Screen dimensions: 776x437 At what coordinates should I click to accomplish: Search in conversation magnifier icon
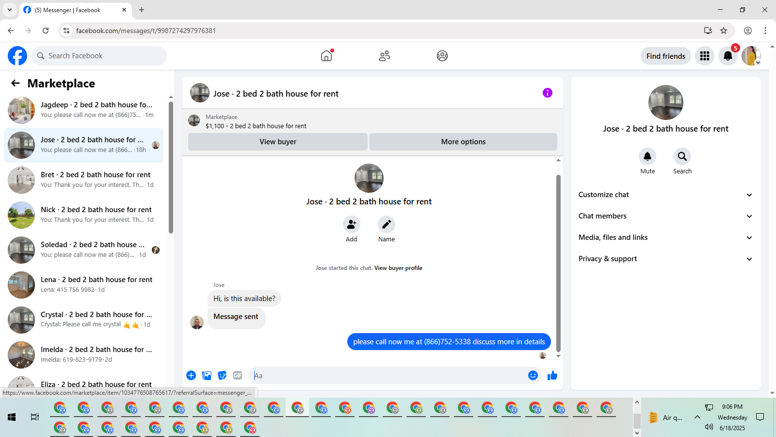[682, 156]
